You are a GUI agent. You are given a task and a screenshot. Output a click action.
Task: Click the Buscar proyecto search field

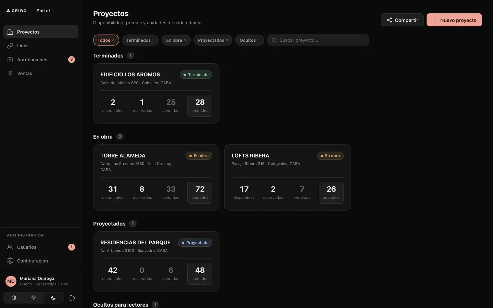(318, 40)
